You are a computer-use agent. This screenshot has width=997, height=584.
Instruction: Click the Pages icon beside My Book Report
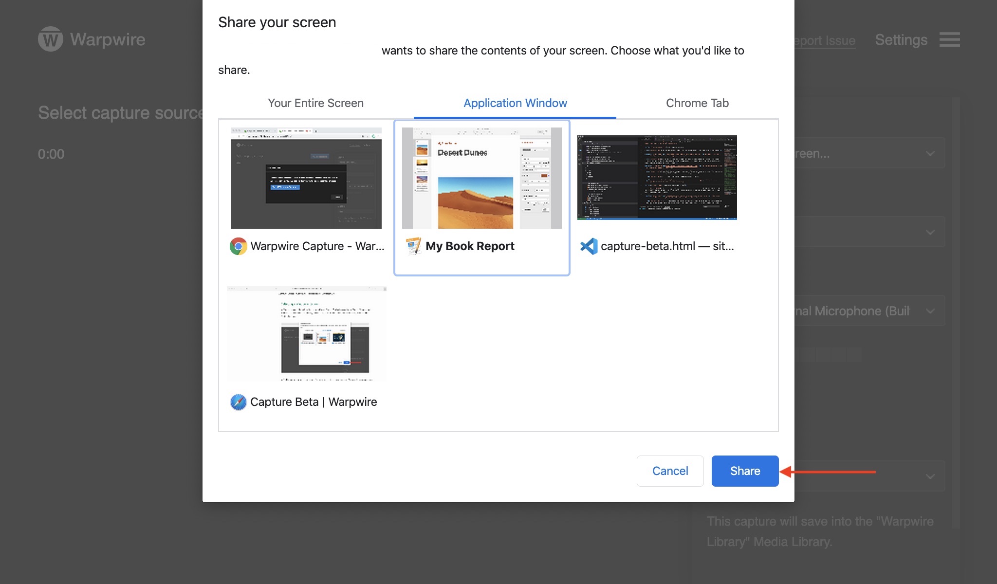(x=413, y=246)
